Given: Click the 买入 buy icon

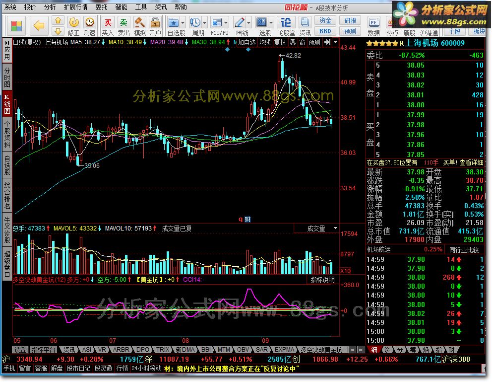Looking at the screenshot, I should pyautogui.click(x=108, y=22).
